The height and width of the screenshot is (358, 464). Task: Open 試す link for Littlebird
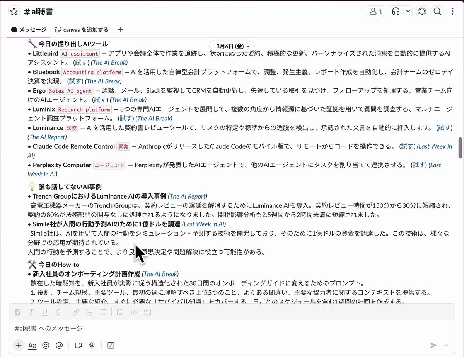click(x=81, y=63)
